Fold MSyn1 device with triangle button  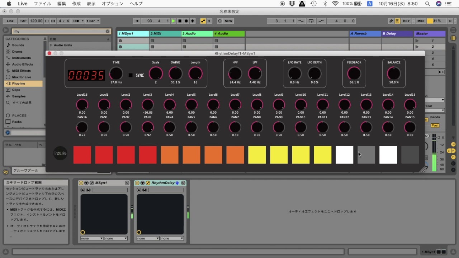pyautogui.click(x=86, y=183)
